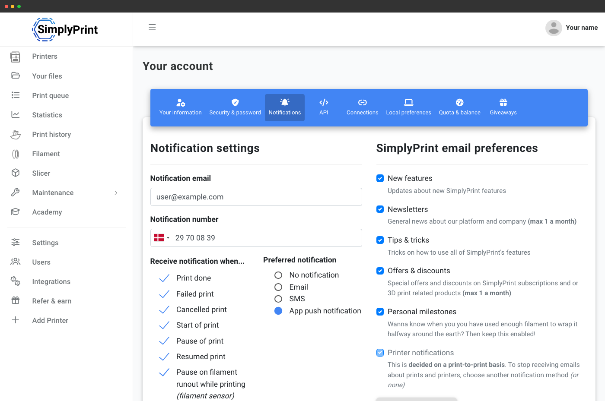Click the Slicer cube icon
The width and height of the screenshot is (605, 401).
[x=16, y=173]
